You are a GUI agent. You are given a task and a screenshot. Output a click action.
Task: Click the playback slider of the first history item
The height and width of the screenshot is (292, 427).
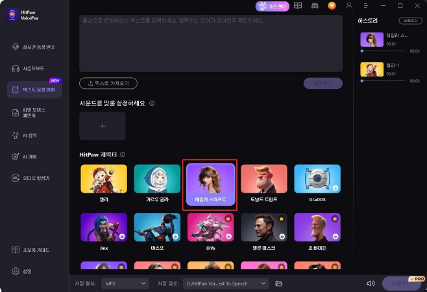click(x=384, y=51)
